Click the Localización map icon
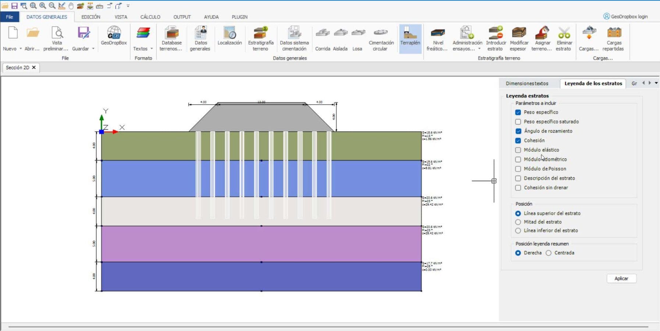The width and height of the screenshot is (660, 331). (229, 34)
